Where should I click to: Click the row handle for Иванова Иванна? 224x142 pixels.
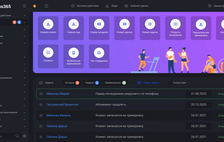click(41, 115)
